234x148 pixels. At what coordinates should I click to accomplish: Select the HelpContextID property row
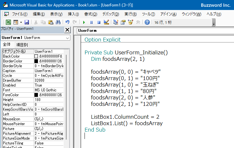pos(33,105)
